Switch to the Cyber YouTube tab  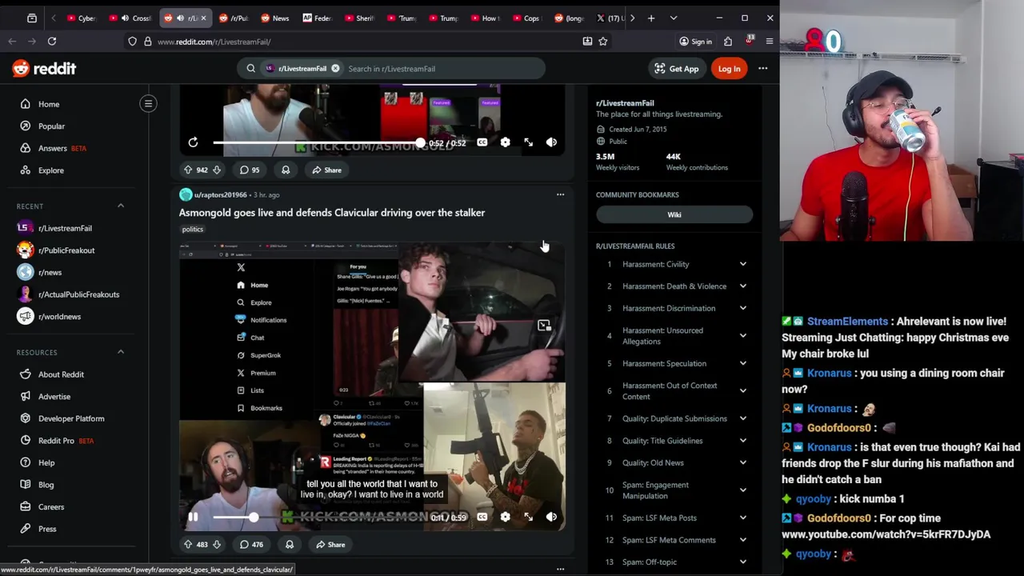(x=81, y=18)
